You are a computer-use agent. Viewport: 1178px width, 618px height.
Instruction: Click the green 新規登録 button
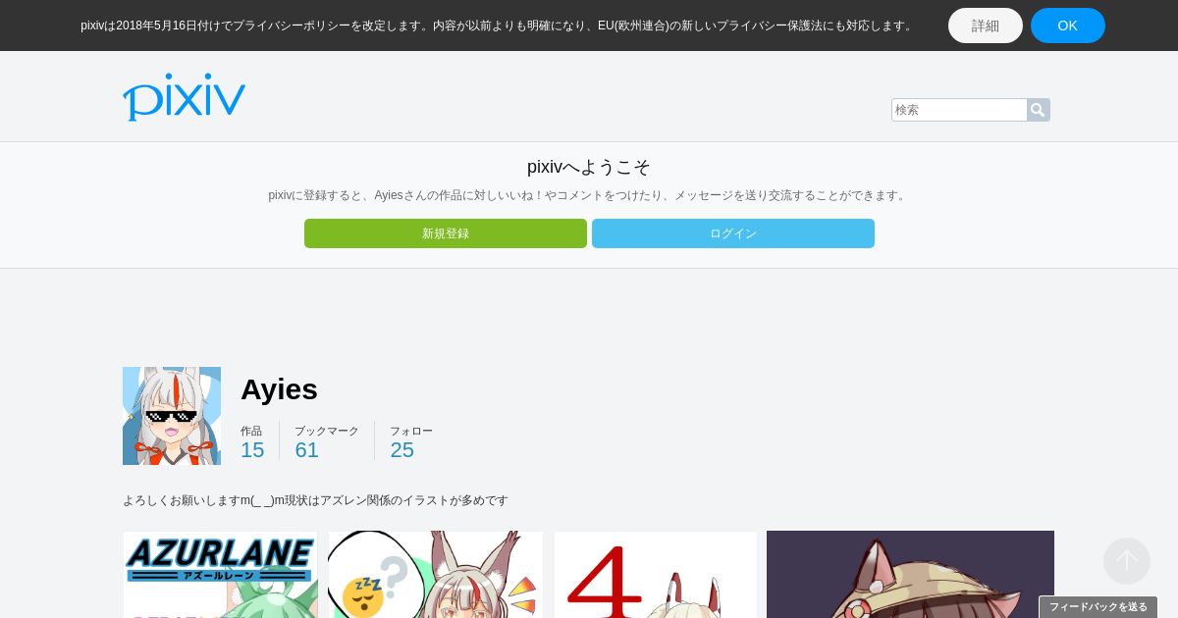tap(446, 233)
